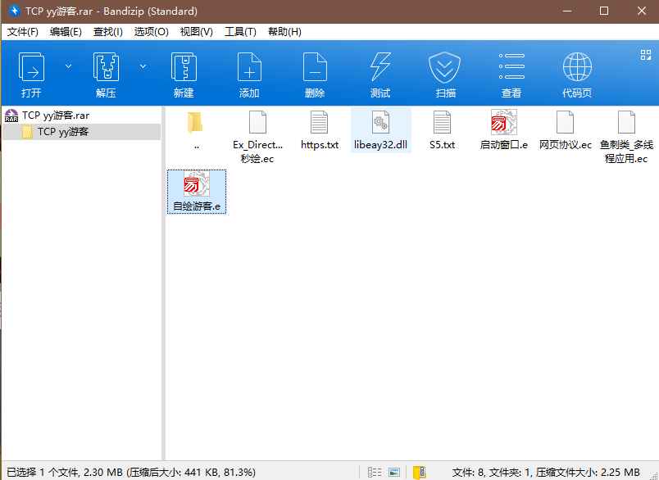Select the 鱼刺类_多线程应用.ec file
The image size is (659, 480).
[x=627, y=137]
